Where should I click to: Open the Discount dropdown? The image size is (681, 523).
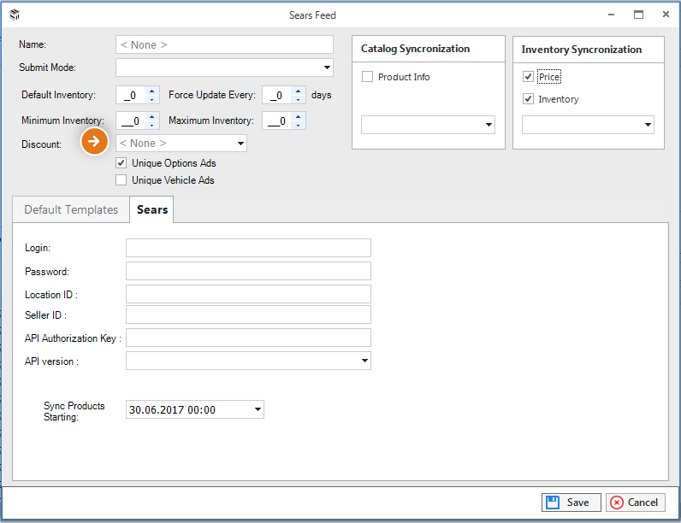click(240, 144)
